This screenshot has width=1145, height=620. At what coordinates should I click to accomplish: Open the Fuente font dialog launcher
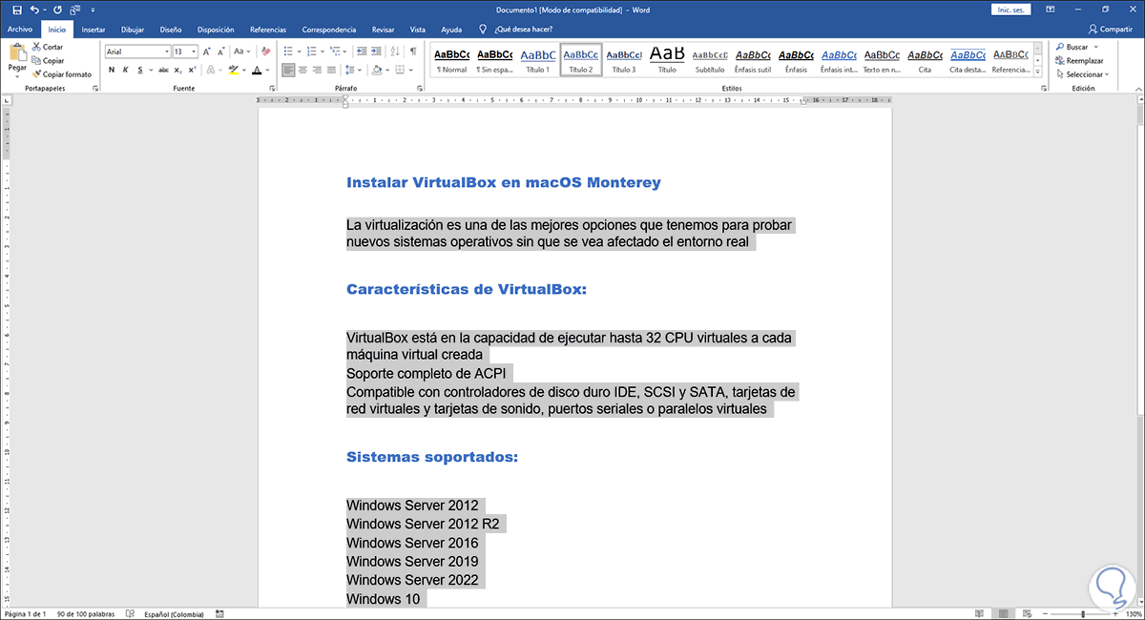pyautogui.click(x=273, y=89)
